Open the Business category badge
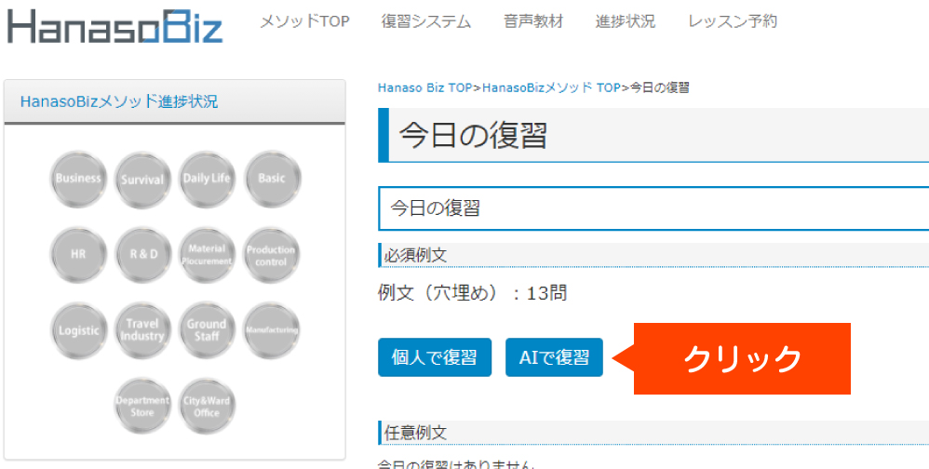 pos(78,179)
